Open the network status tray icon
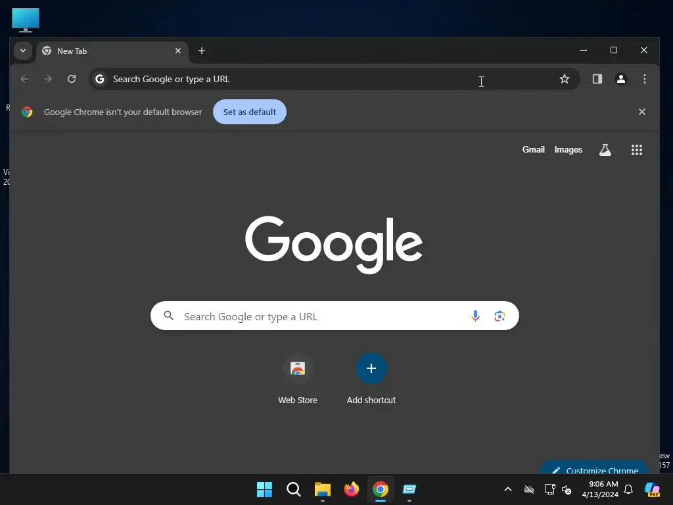 click(550, 489)
